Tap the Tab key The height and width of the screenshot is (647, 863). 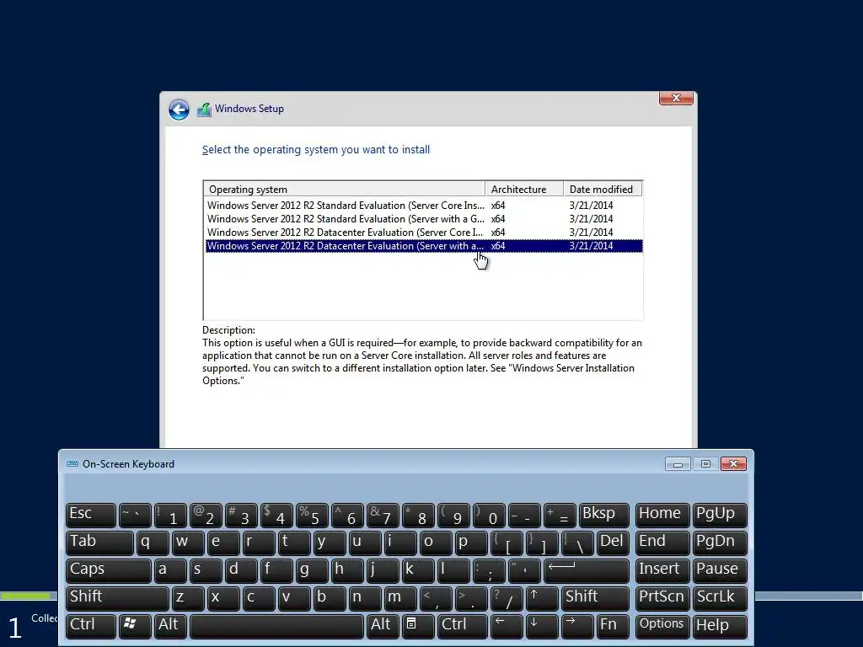tap(99, 543)
